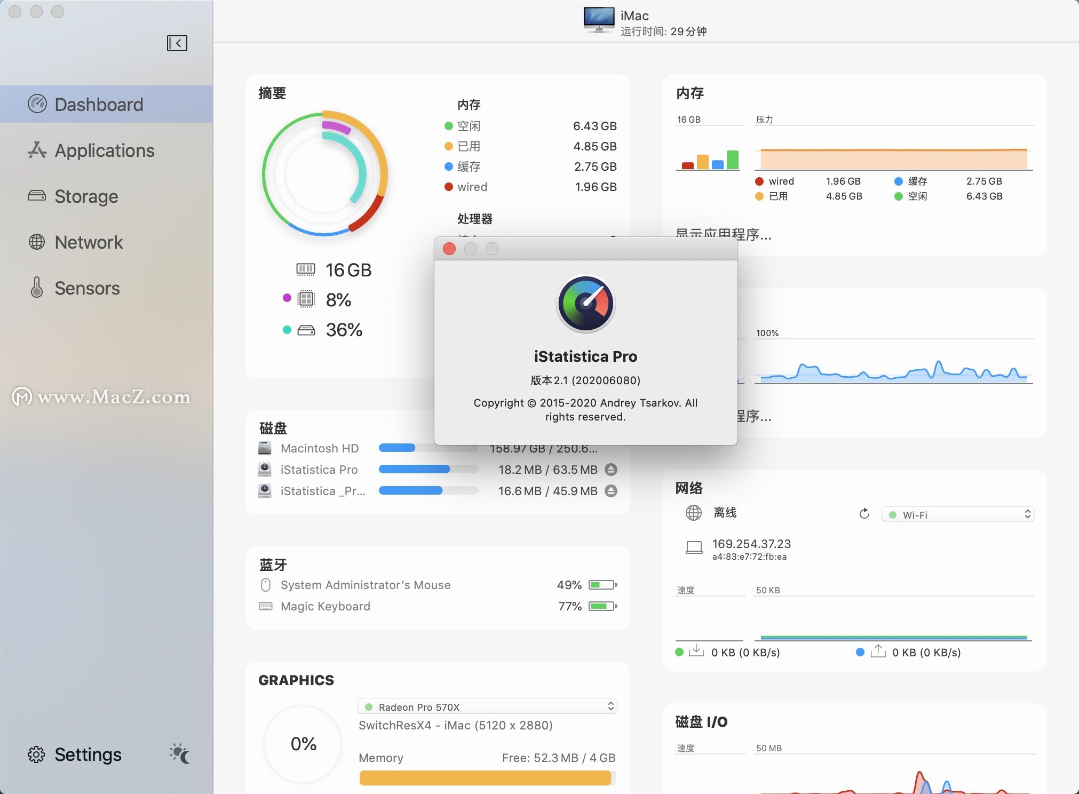Select the IP address 169.254.37.23
The width and height of the screenshot is (1079, 794).
[751, 544]
